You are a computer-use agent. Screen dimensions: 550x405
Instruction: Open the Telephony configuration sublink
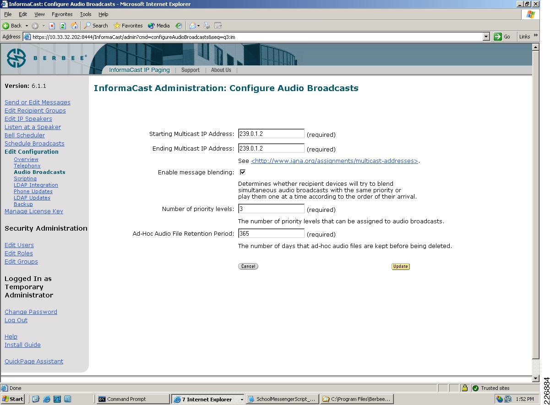pyautogui.click(x=27, y=166)
